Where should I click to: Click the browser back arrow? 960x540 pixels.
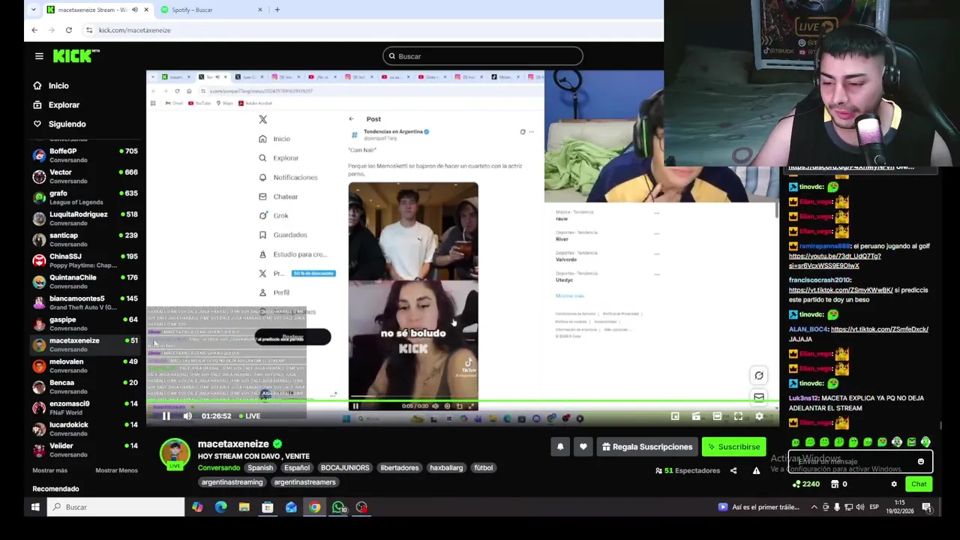tap(34, 30)
